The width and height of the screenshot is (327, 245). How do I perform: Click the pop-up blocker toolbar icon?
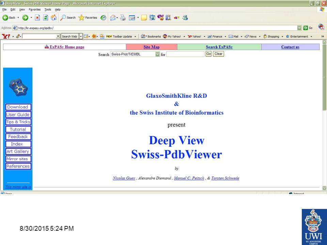click(x=86, y=36)
